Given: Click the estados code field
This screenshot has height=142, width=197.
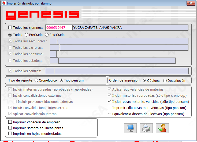Looking at the screenshot, I should pos(54,60).
